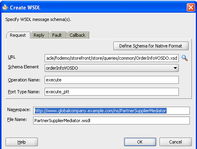Click the Port Type Name field
The width and height of the screenshot is (197, 149).
112,92
